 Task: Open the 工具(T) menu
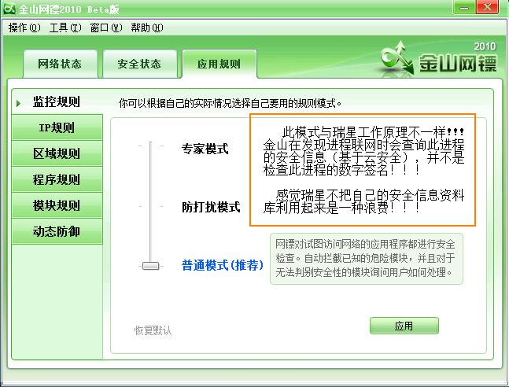tap(65, 28)
